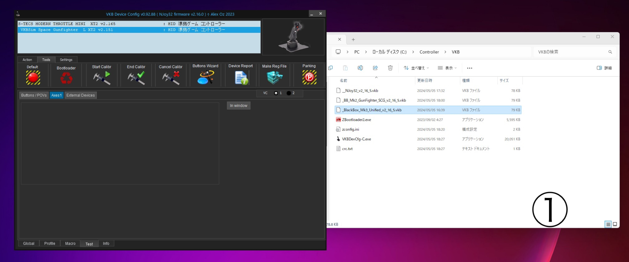
Task: Expand chevron after Controller breadcrumb
Action: (445, 52)
